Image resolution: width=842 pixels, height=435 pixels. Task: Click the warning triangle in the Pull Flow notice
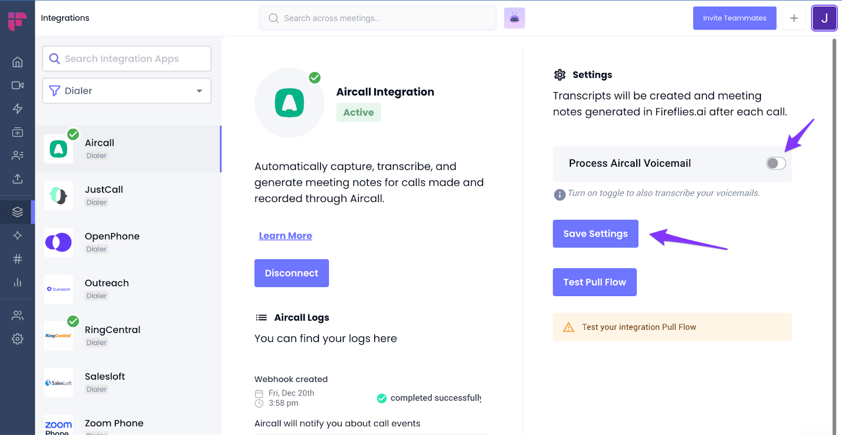568,327
